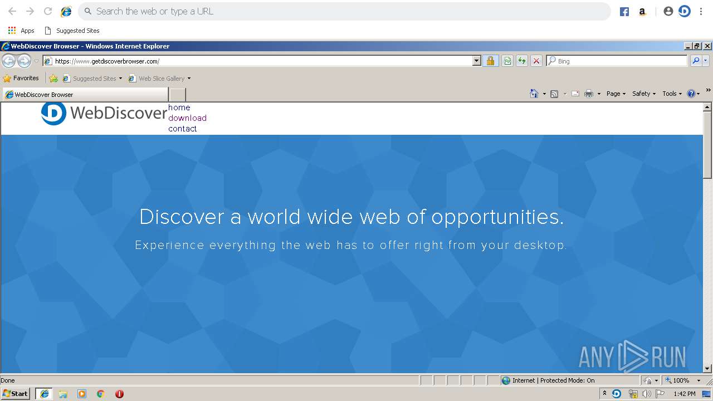Open the outer browser three-dot menu
This screenshot has width=713, height=401.
pyautogui.click(x=701, y=11)
